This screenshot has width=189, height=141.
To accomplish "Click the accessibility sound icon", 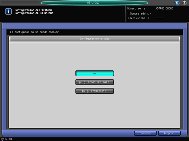I will tap(177, 3).
